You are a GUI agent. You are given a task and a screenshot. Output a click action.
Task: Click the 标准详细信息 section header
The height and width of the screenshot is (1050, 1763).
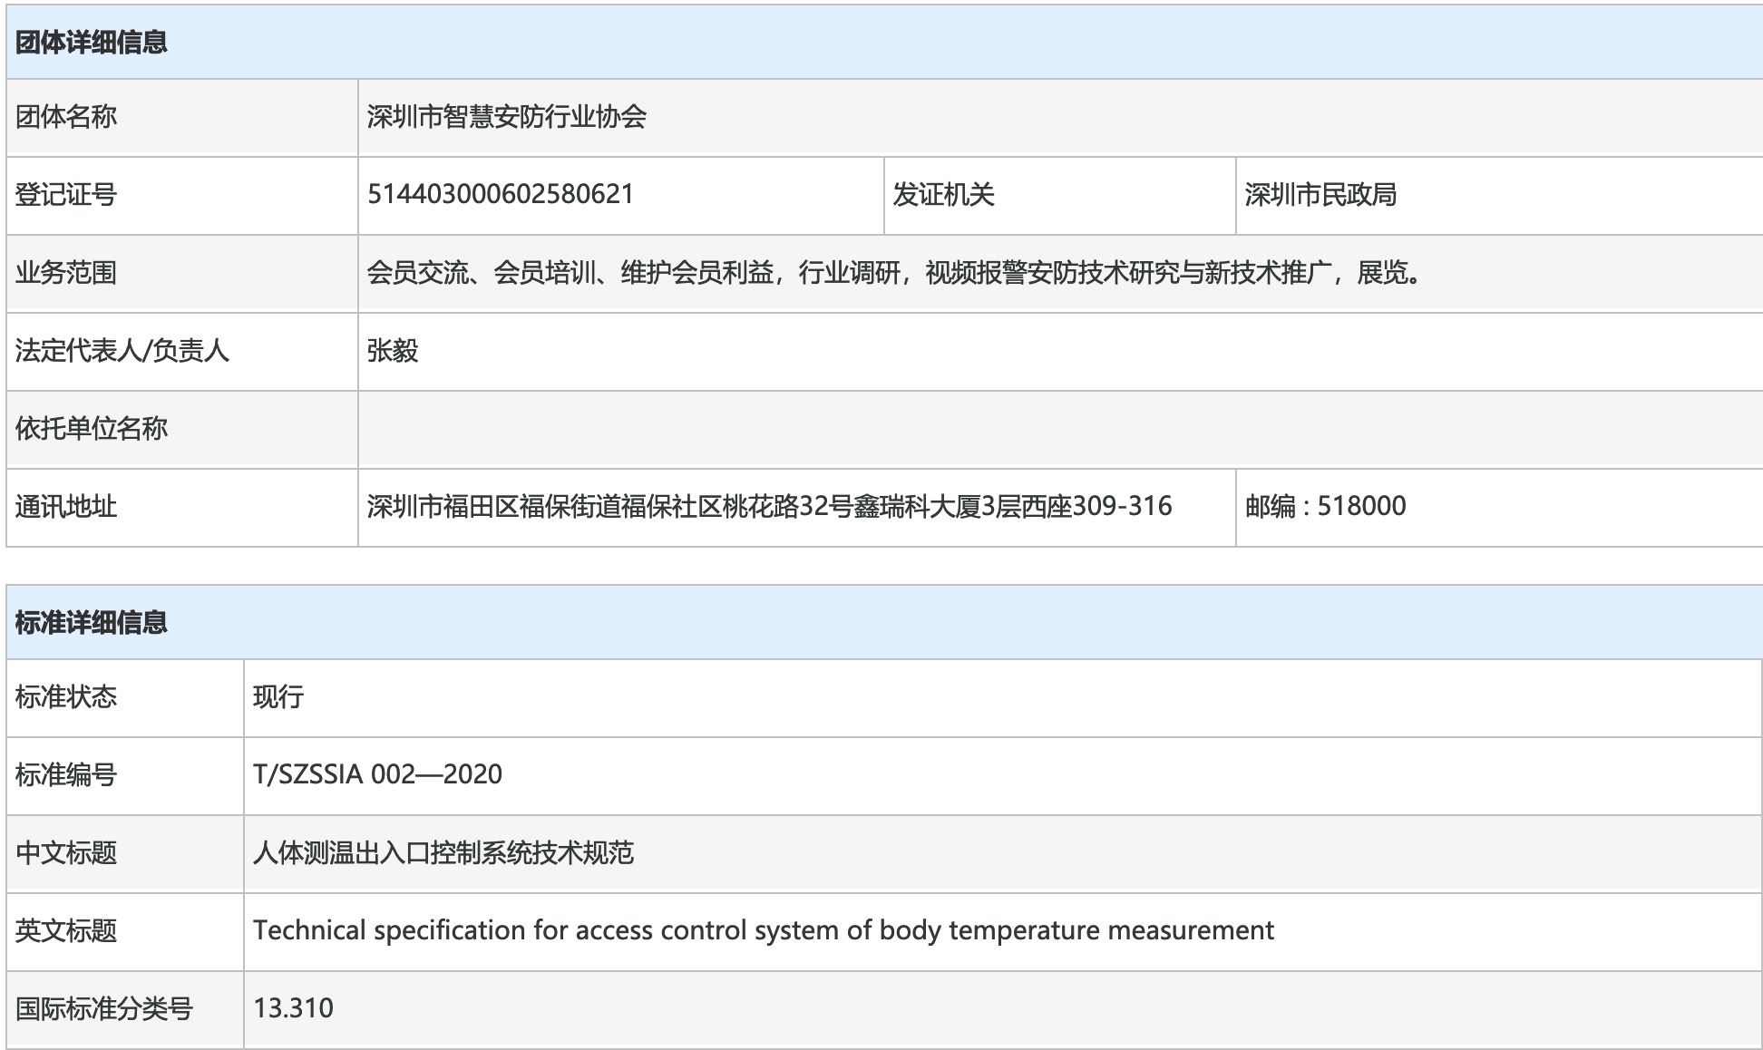coord(92,622)
